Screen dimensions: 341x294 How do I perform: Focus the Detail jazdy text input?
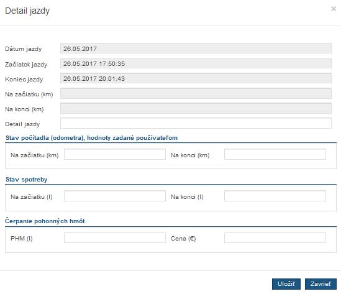point(196,123)
